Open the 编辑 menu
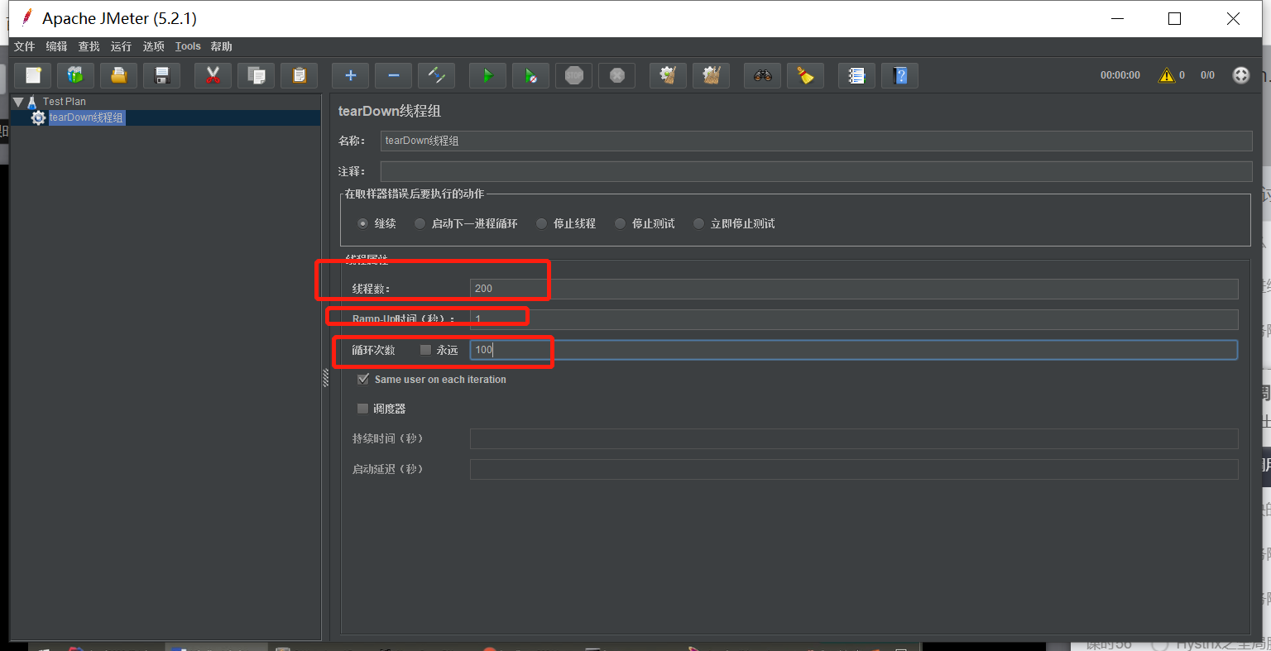The image size is (1271, 651). coord(56,46)
